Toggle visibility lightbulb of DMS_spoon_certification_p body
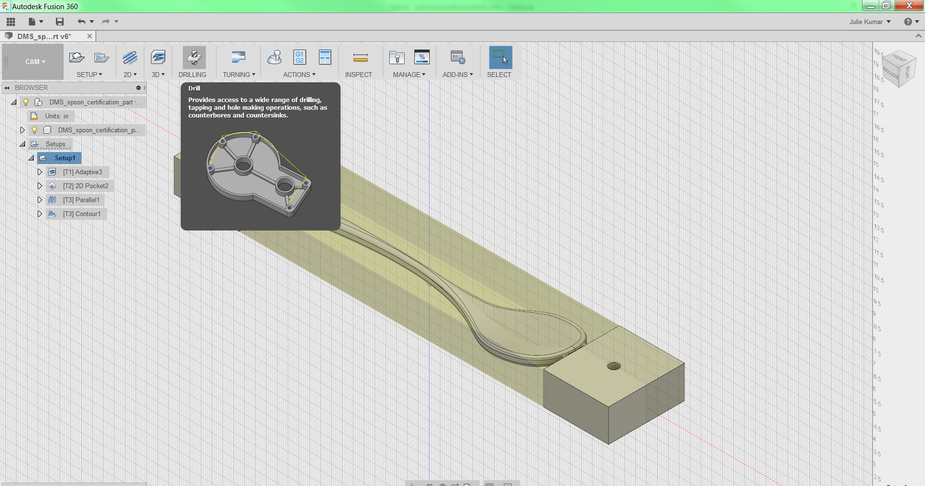 pyautogui.click(x=35, y=130)
